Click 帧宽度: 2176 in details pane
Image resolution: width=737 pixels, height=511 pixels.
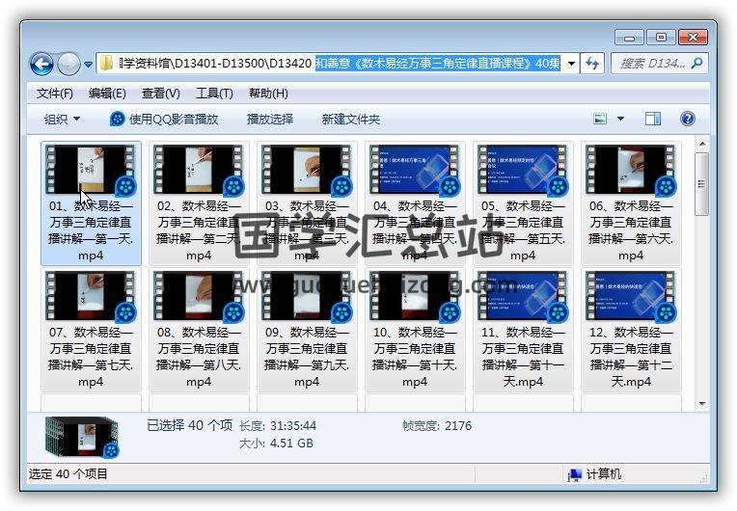pyautogui.click(x=437, y=426)
